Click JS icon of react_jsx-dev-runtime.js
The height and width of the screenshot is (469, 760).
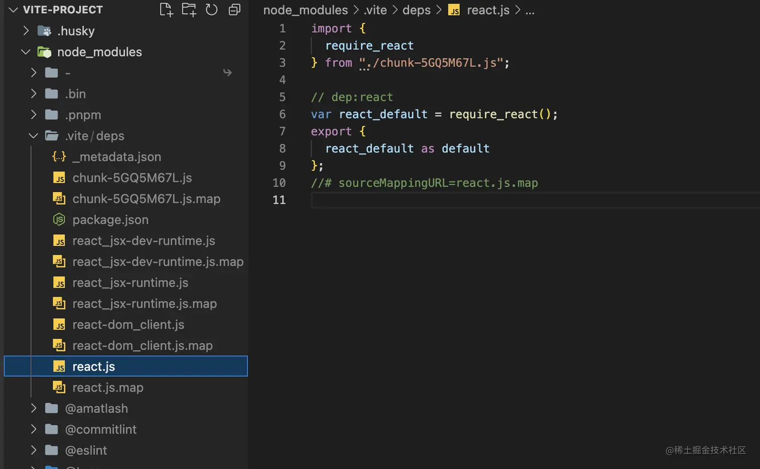59,241
